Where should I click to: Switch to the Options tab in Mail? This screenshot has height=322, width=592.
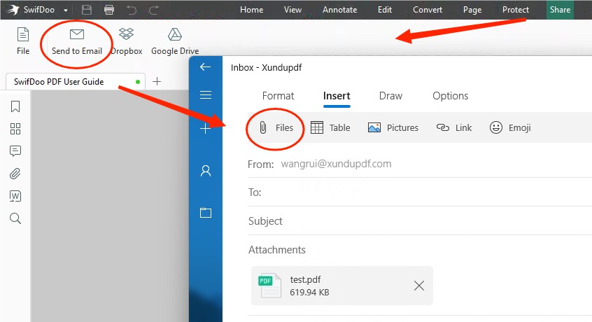(x=451, y=96)
